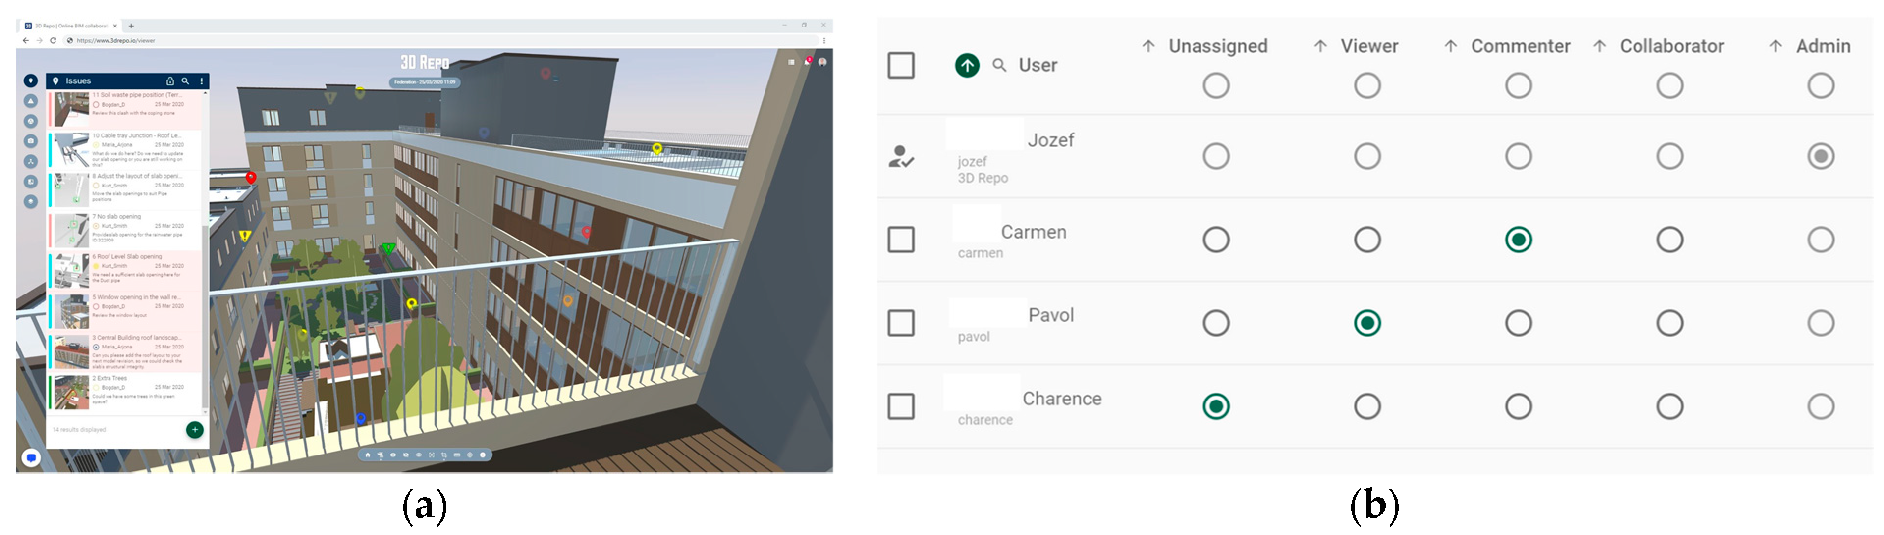Switch to the 3D Repo browser tab

point(70,26)
